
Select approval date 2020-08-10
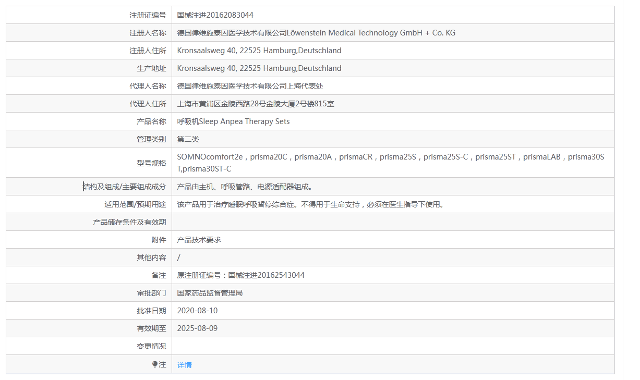197,311
